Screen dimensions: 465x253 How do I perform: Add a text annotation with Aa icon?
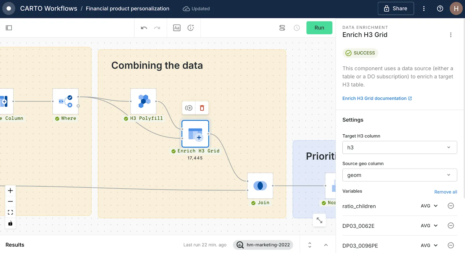(x=177, y=28)
